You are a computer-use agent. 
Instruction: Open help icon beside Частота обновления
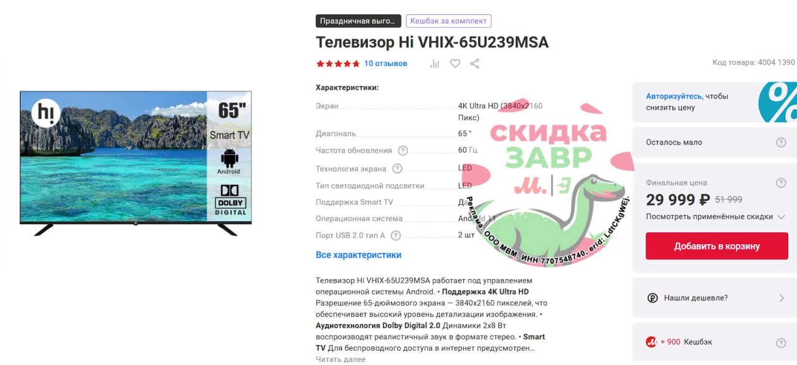403,150
